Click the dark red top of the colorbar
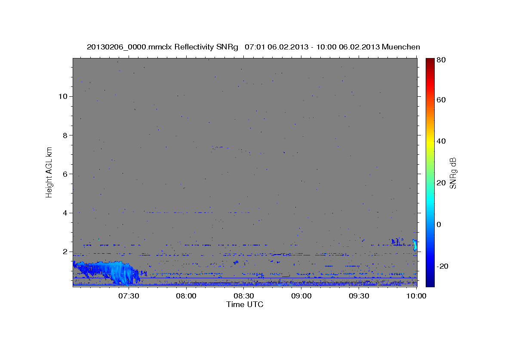This screenshot has height=344, width=516. coord(430,61)
